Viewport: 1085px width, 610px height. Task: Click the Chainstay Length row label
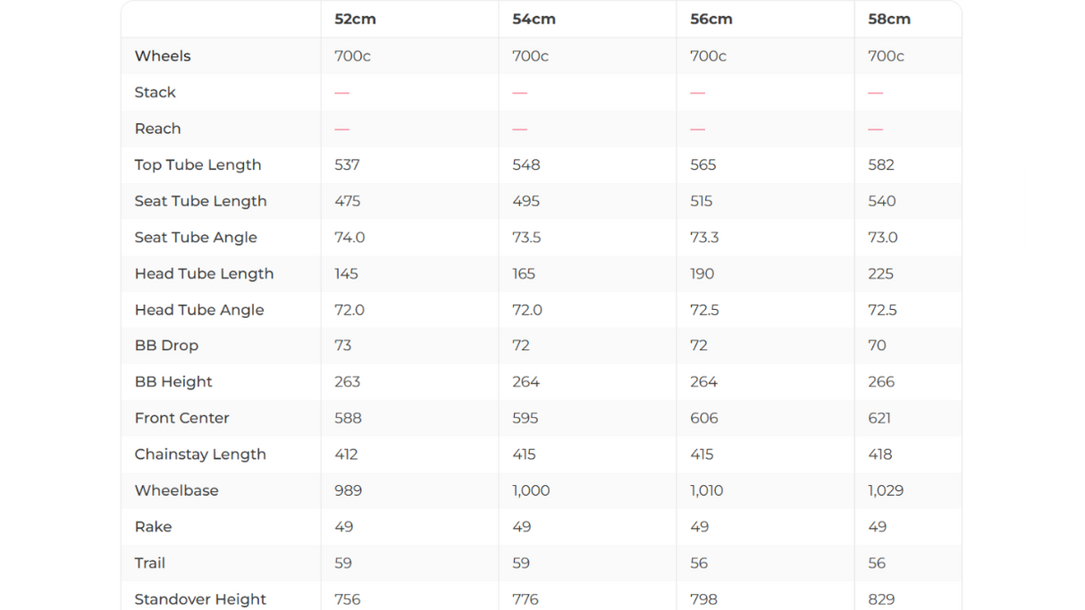pyautogui.click(x=200, y=454)
